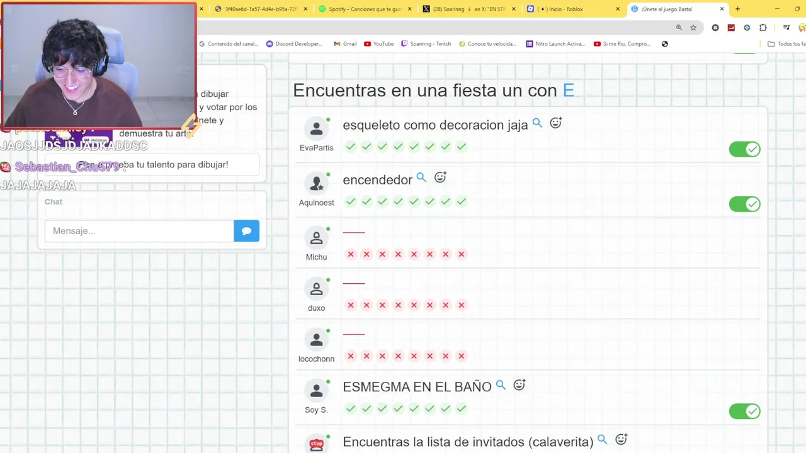Click locochonn player avatar

[317, 340]
